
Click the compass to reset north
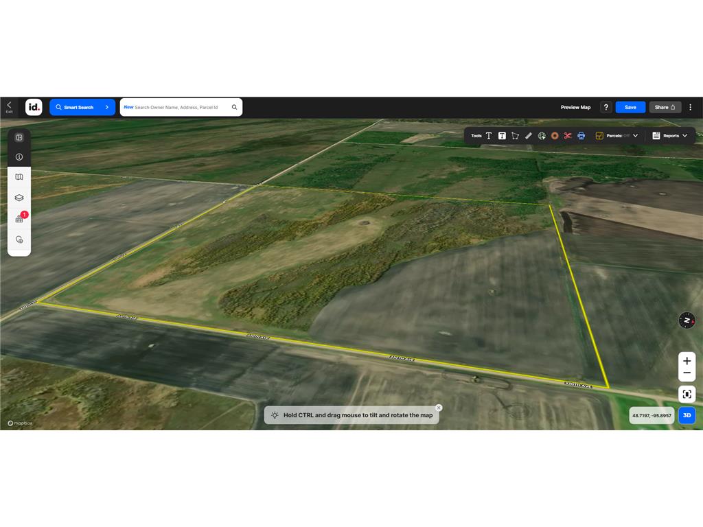click(687, 320)
